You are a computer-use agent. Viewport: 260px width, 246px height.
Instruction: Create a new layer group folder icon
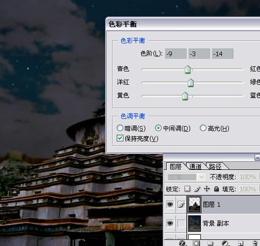pos(210,243)
